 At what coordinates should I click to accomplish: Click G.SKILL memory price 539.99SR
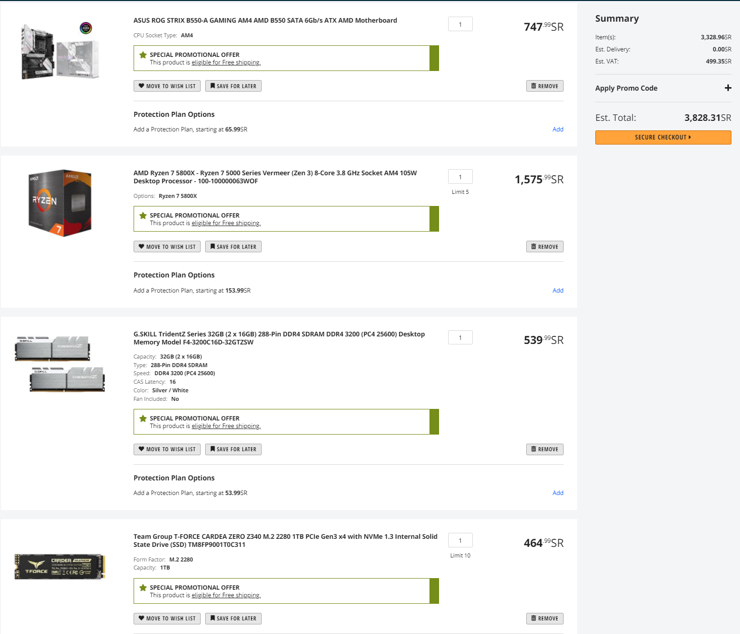pyautogui.click(x=543, y=340)
